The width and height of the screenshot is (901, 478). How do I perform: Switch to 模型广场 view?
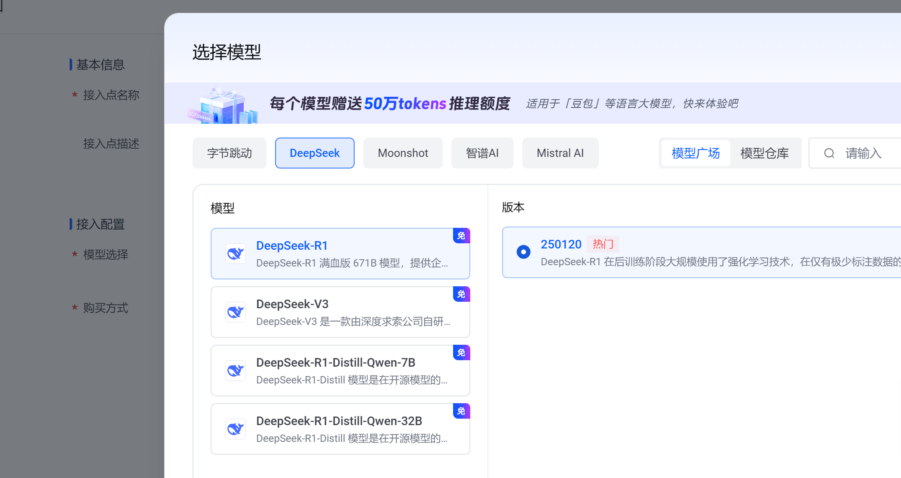pyautogui.click(x=696, y=153)
